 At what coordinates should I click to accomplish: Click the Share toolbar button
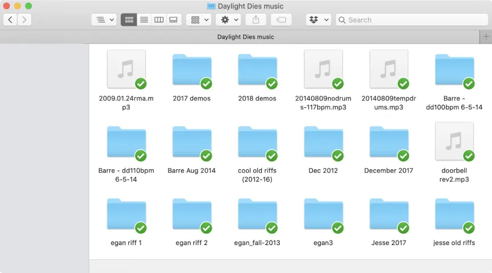pyautogui.click(x=256, y=20)
